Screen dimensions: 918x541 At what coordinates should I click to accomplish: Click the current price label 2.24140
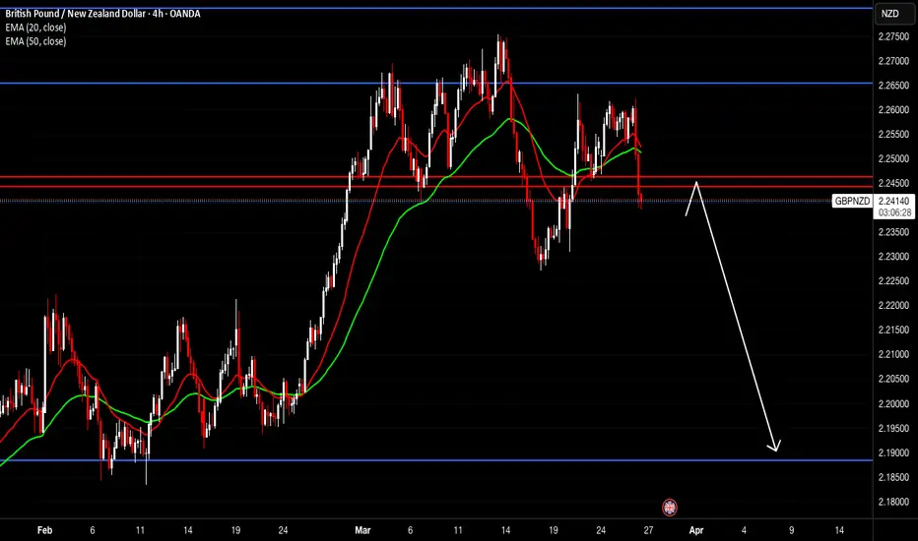[894, 201]
